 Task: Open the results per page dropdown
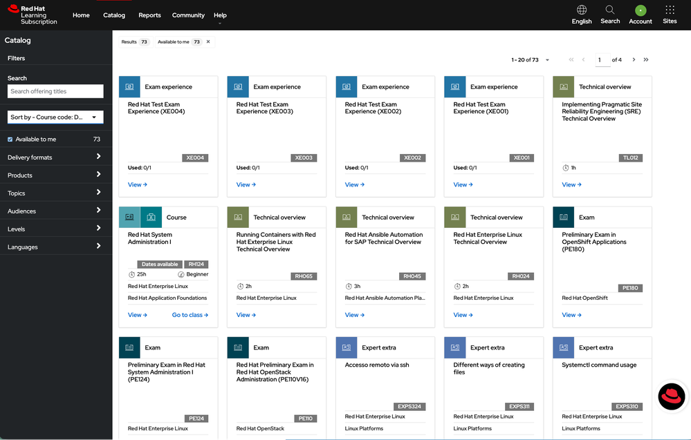[547, 60]
